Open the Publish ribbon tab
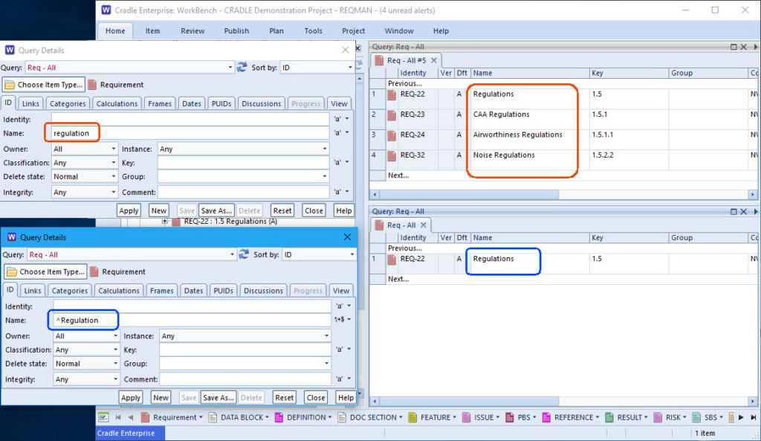This screenshot has width=761, height=441. [x=236, y=31]
